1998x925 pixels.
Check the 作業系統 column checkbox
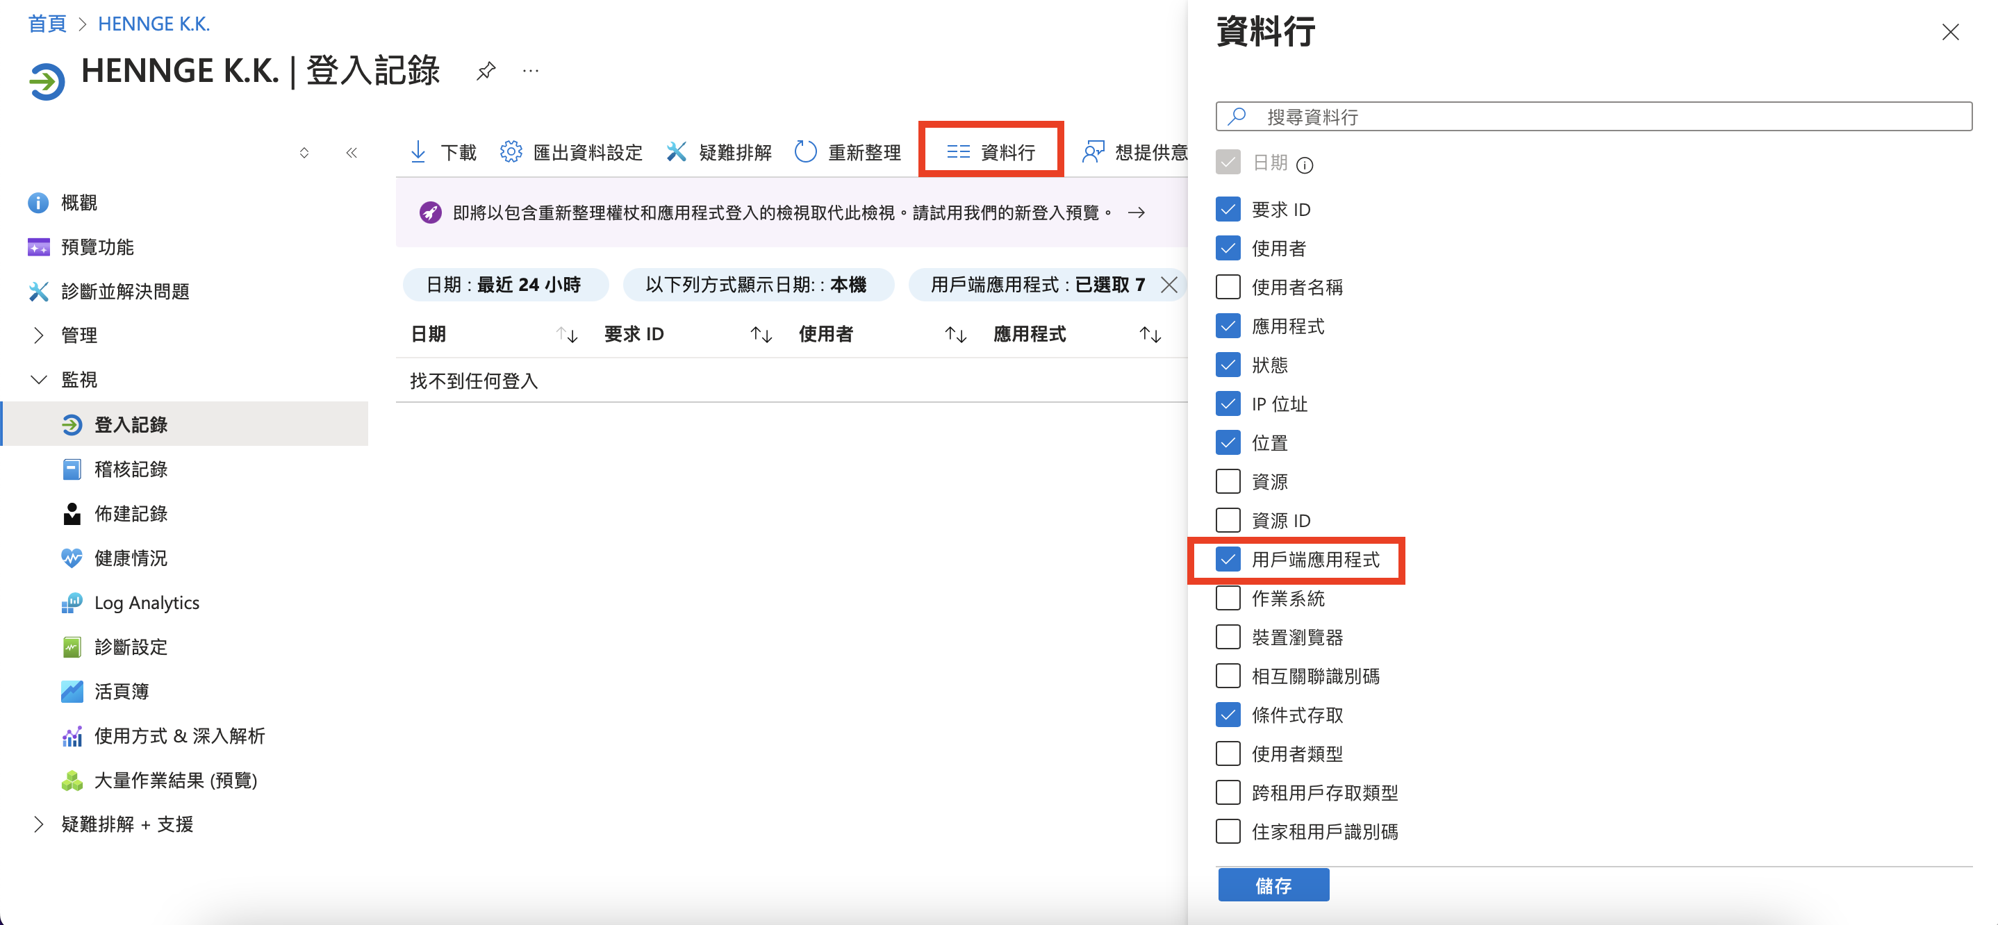[1228, 598]
